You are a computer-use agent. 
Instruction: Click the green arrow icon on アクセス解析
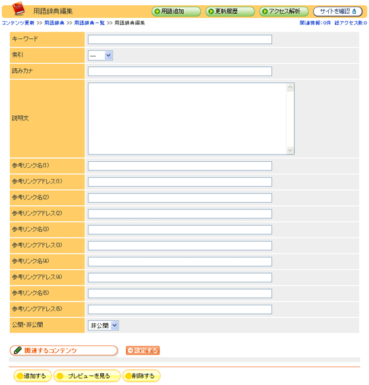(265, 12)
